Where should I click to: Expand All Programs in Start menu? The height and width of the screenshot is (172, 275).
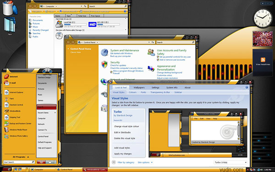pos(21,157)
